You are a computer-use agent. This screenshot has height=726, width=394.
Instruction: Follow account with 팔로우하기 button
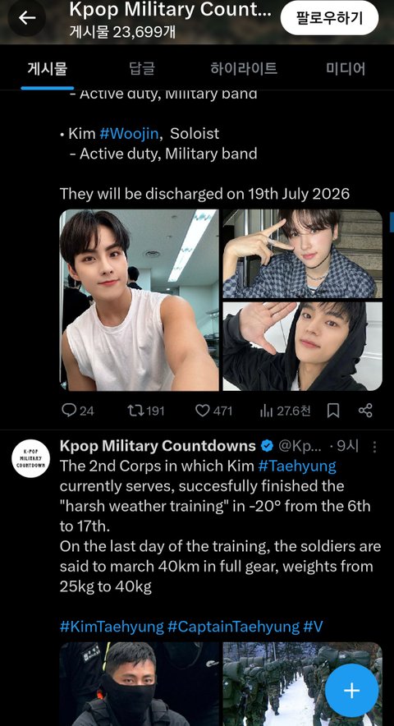click(x=329, y=18)
